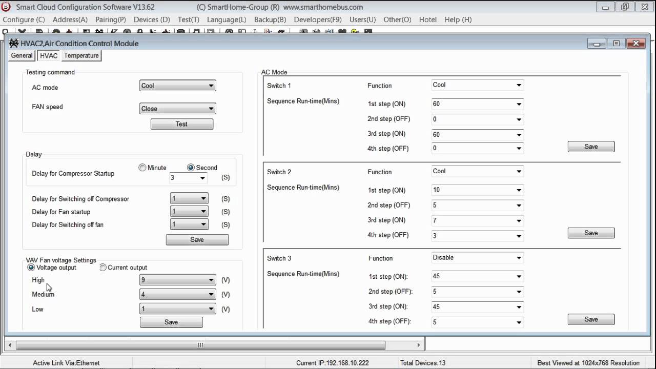Select Minute for compressor startup delay
This screenshot has height=369, width=656.
pos(142,168)
